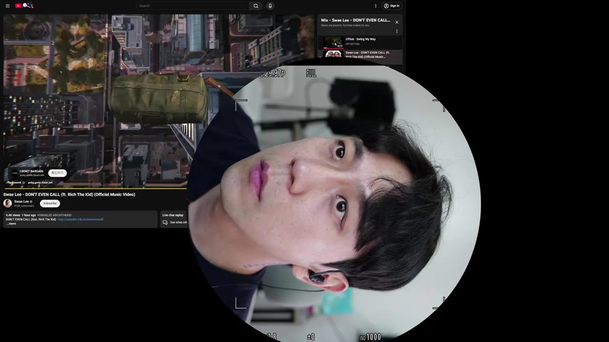Click the Swae Lee channel avatar
This screenshot has width=609, height=342.
tap(8, 203)
